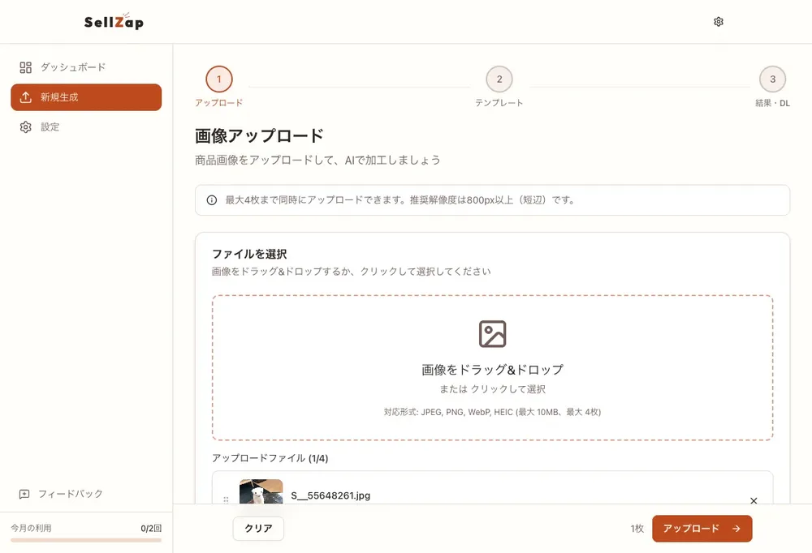The image size is (812, 553).
Task: Click the upload icon next to 新規生成
Action: 25,97
